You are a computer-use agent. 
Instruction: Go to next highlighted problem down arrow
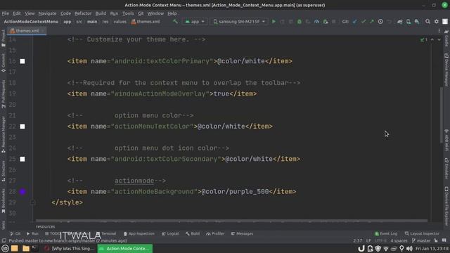(x=439, y=39)
